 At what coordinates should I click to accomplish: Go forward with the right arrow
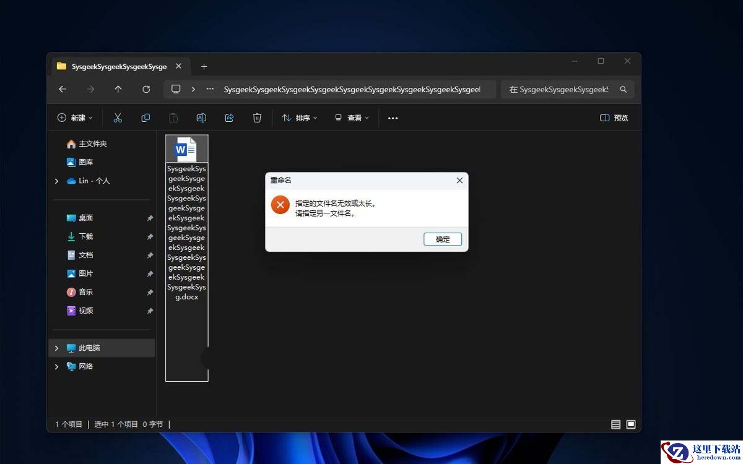click(x=90, y=89)
